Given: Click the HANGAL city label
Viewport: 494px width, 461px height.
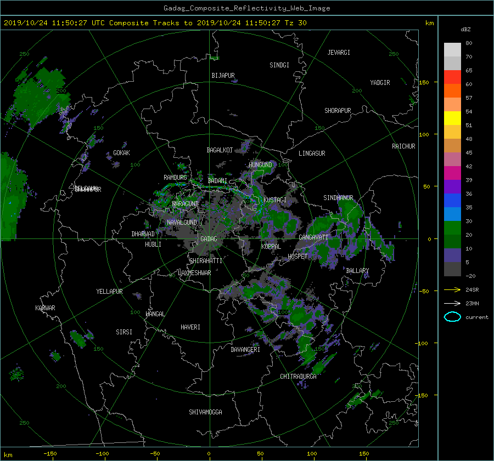Looking at the screenshot, I should (x=155, y=314).
